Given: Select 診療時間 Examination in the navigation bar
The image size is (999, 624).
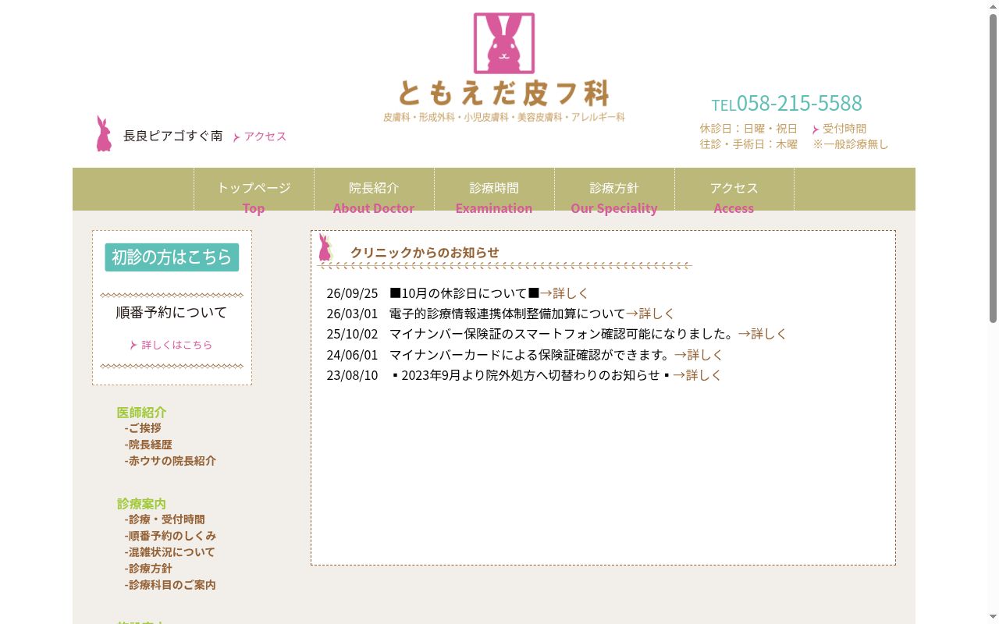Looking at the screenshot, I should coord(494,190).
